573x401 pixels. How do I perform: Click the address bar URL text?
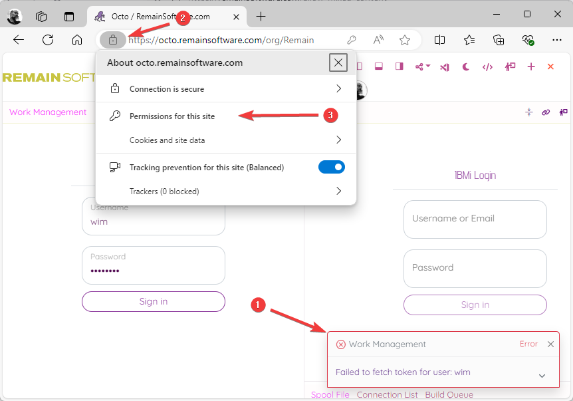coord(221,40)
